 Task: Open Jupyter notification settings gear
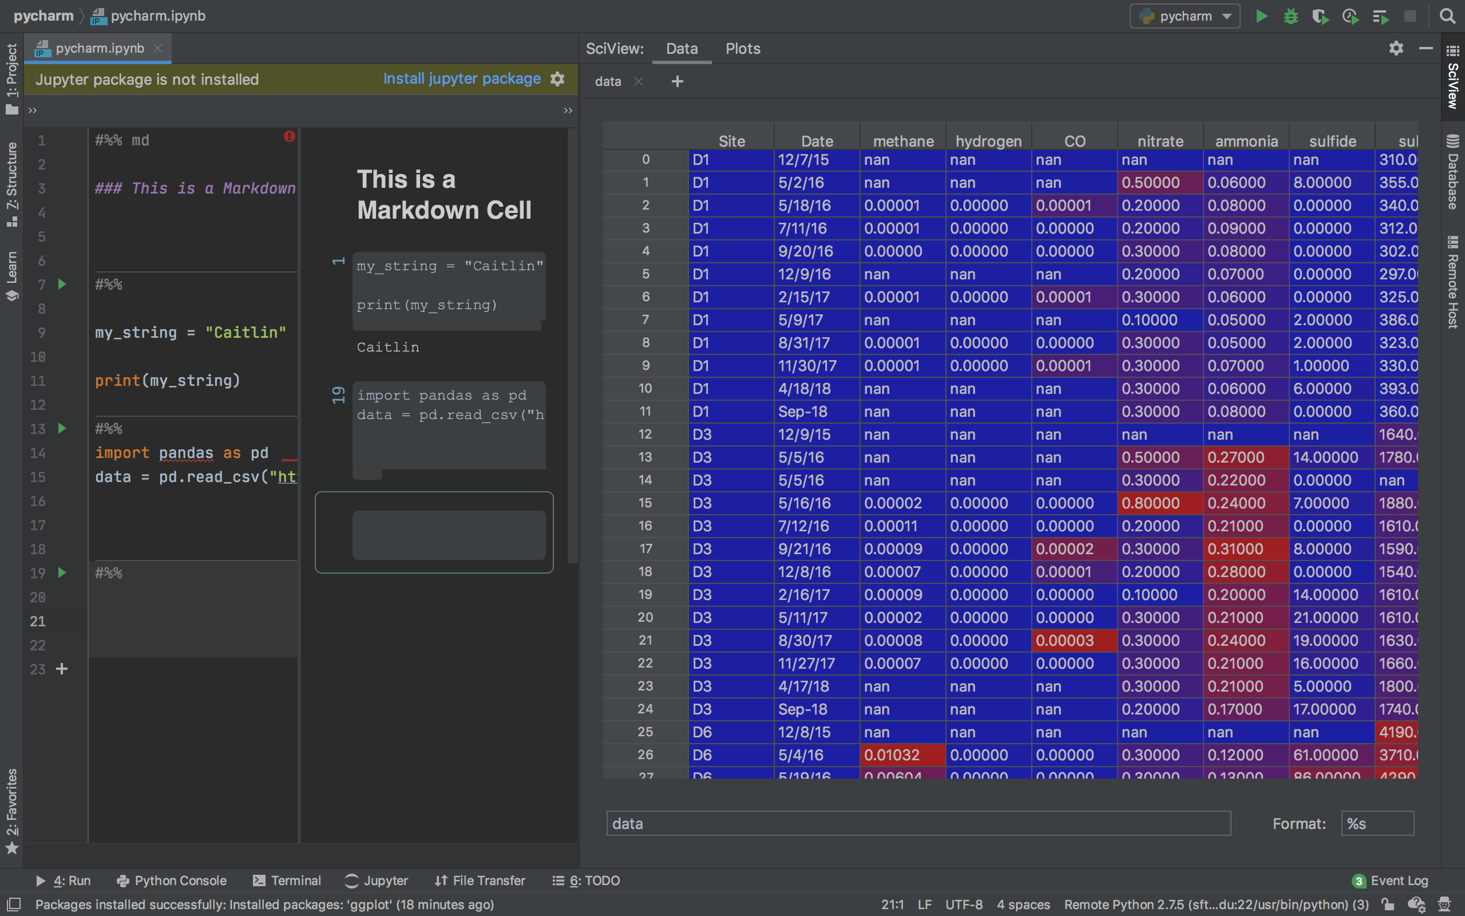tap(557, 79)
